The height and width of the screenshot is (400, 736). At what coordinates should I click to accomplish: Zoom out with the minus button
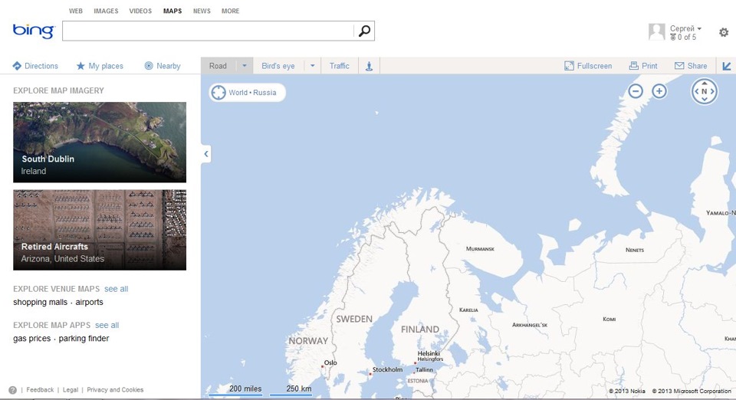click(x=636, y=91)
